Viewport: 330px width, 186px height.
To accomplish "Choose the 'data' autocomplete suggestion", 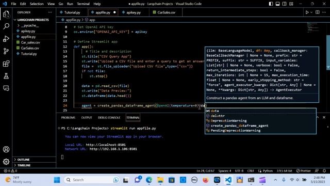I will [x=260, y=111].
